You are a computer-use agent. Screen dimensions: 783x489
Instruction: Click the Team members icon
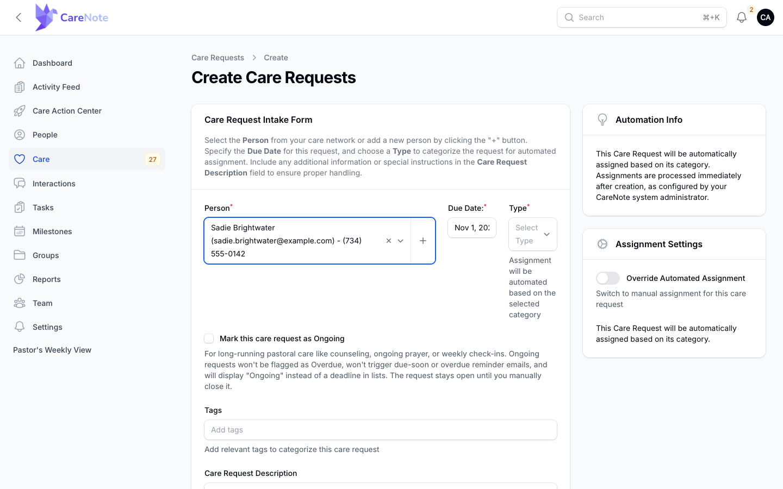[x=20, y=303]
